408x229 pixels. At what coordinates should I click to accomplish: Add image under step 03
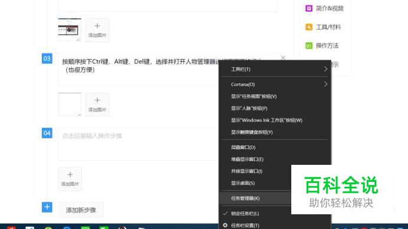click(x=97, y=105)
